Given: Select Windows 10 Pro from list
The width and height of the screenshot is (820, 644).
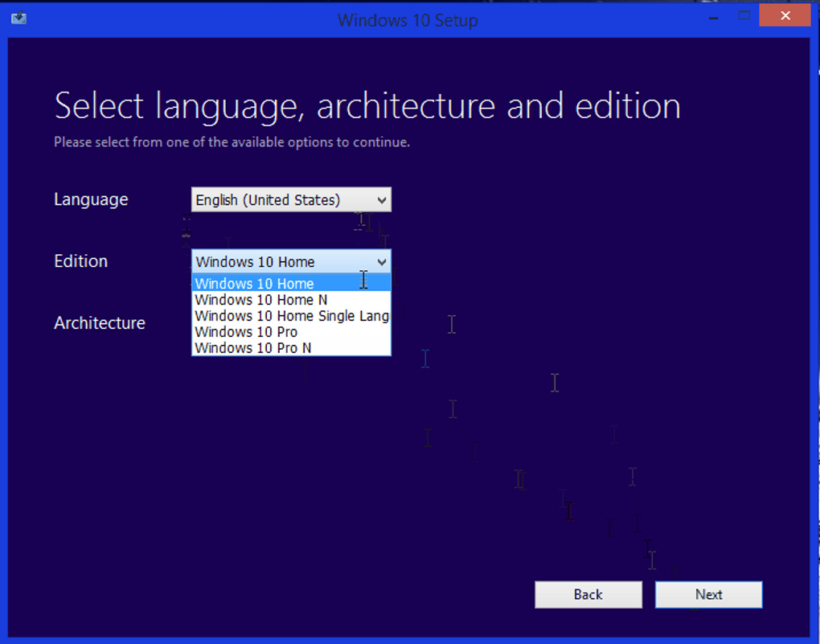Looking at the screenshot, I should (x=291, y=332).
